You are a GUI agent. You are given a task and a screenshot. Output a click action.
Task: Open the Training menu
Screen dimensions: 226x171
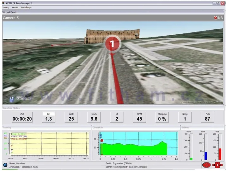[x=6, y=7]
